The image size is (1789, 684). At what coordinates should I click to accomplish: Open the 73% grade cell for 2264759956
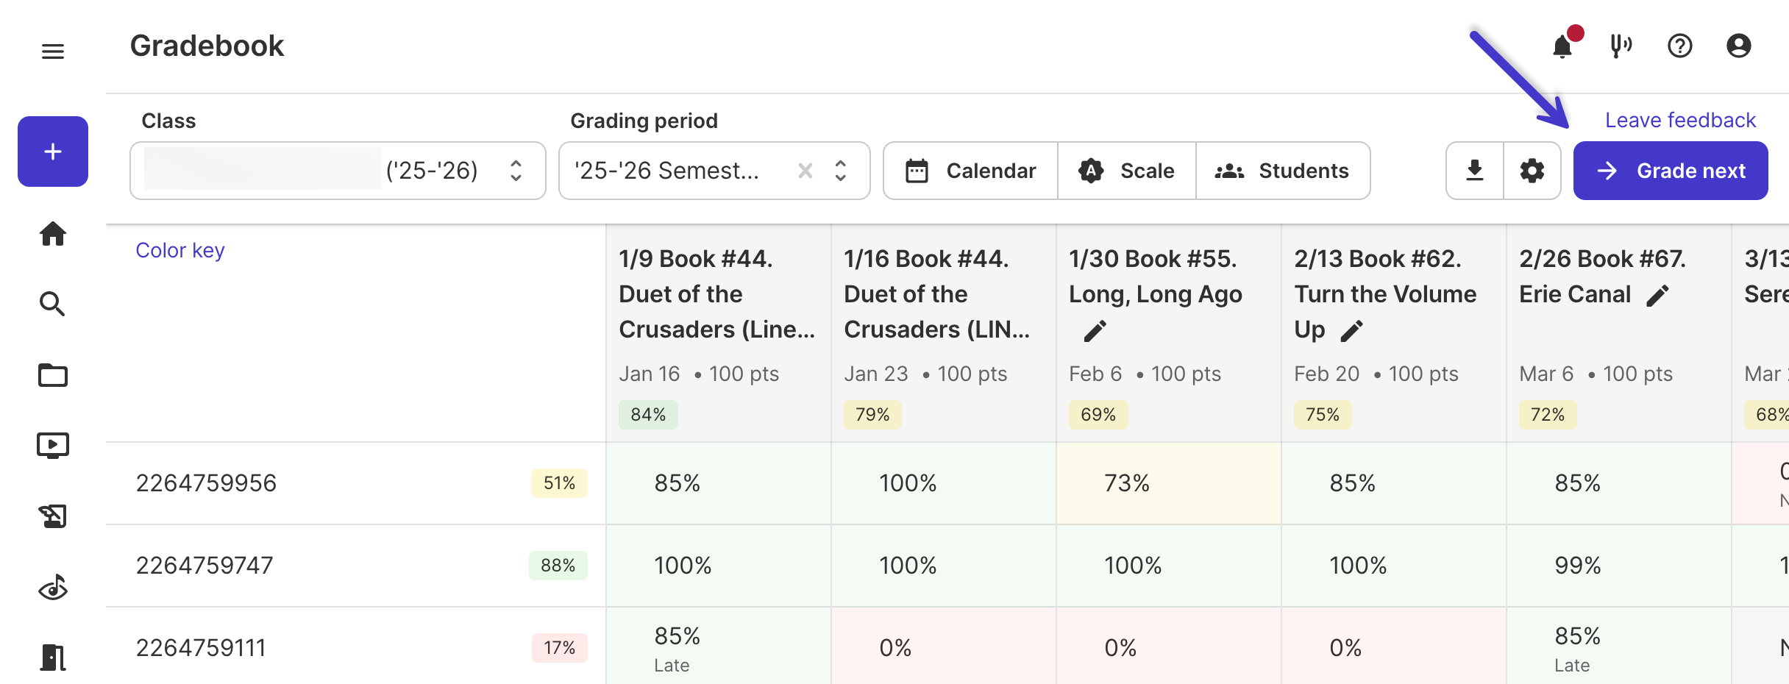tap(1169, 483)
